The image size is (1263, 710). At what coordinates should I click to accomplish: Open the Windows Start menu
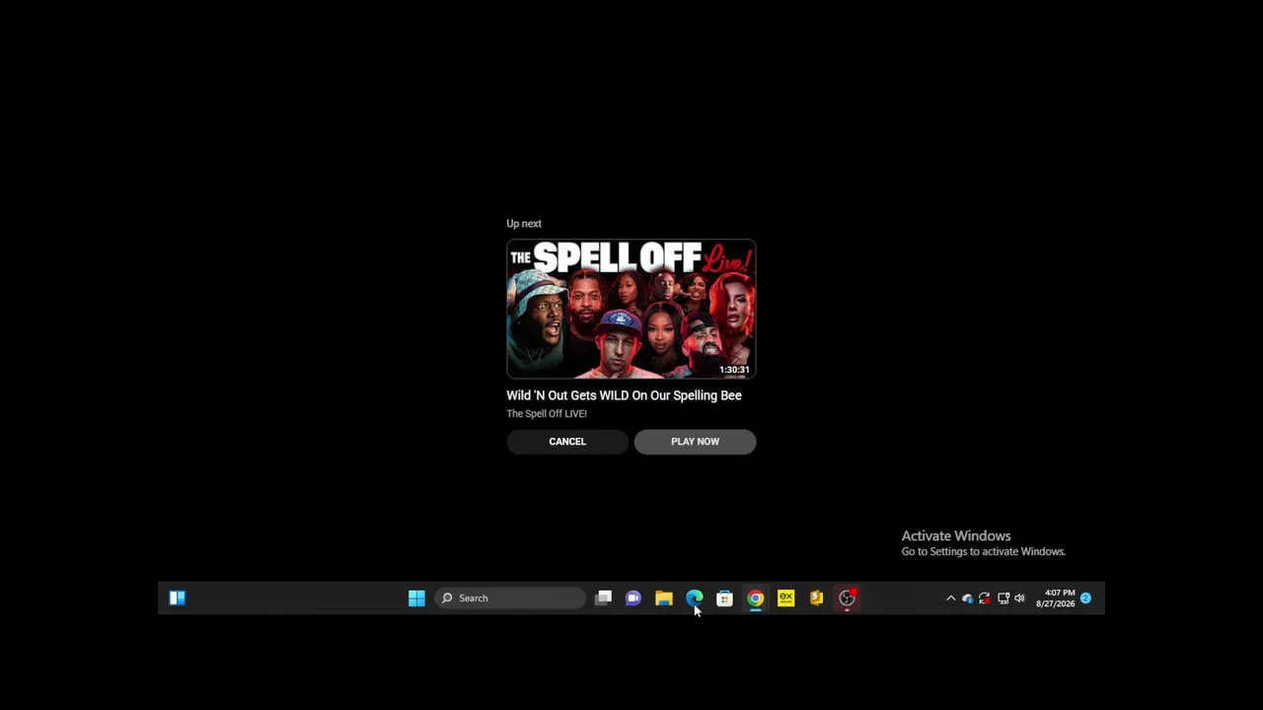416,598
